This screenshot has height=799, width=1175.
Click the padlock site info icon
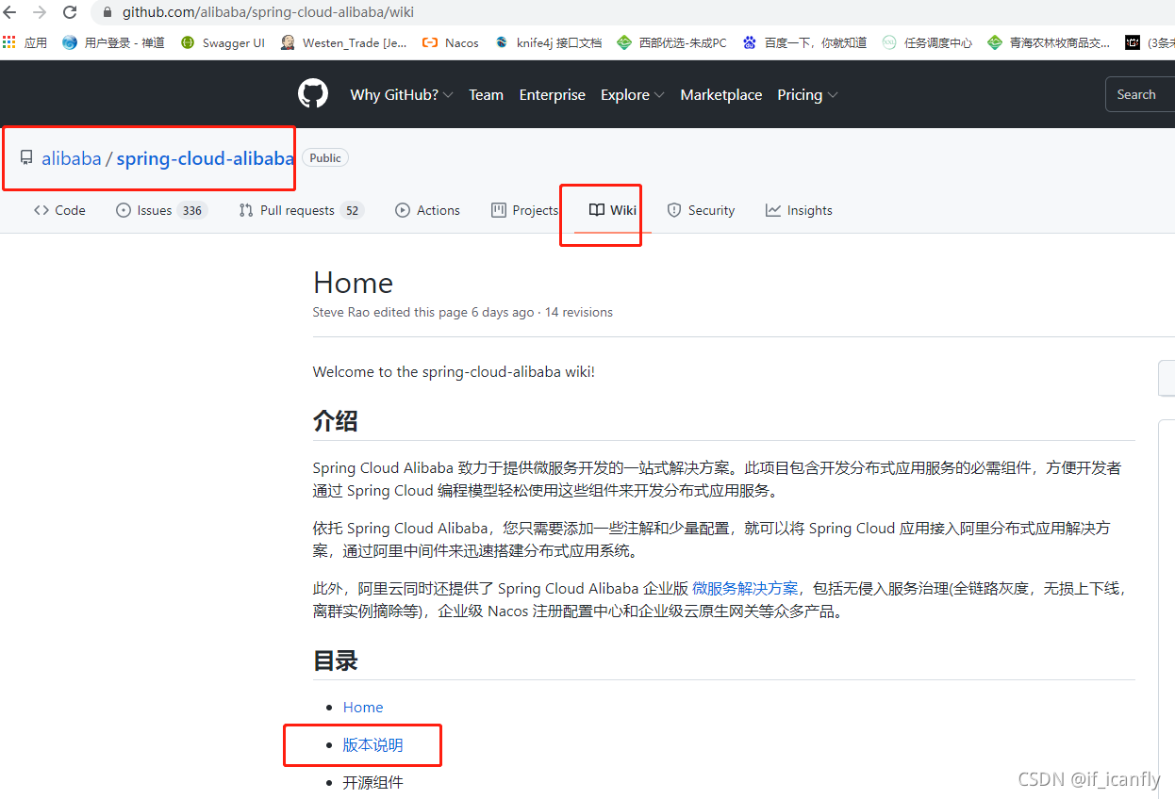coord(107,13)
